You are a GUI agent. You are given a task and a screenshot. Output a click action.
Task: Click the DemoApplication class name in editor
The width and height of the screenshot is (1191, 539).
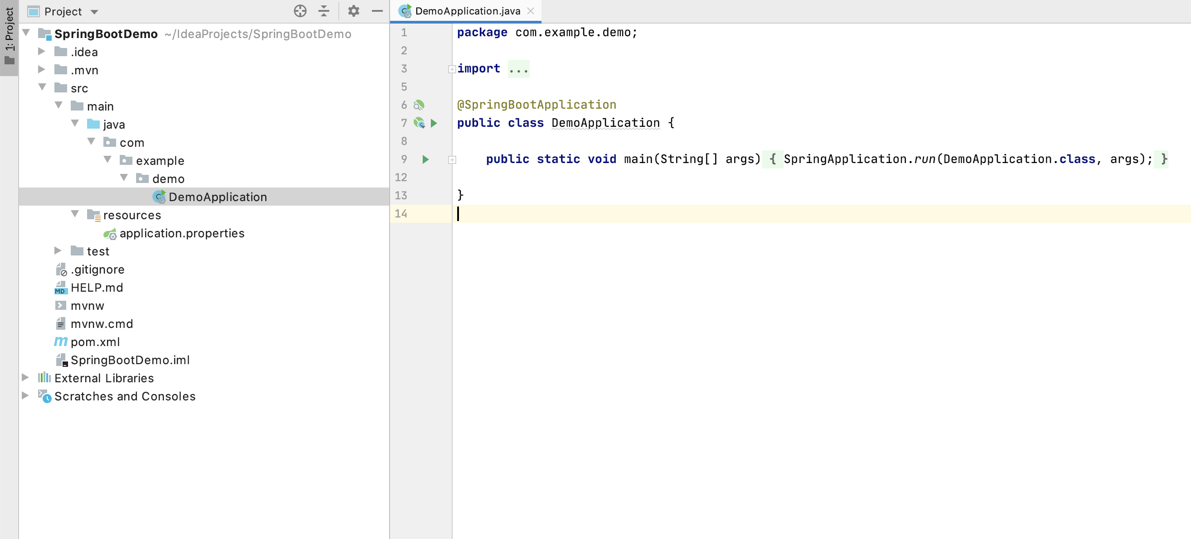(x=605, y=123)
